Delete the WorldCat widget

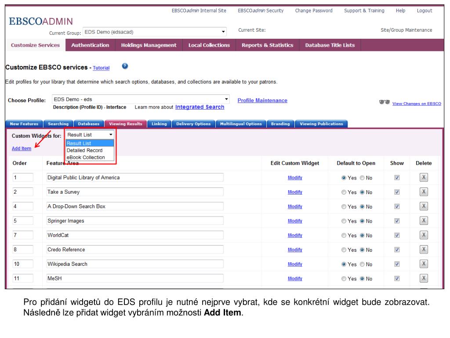[424, 235]
